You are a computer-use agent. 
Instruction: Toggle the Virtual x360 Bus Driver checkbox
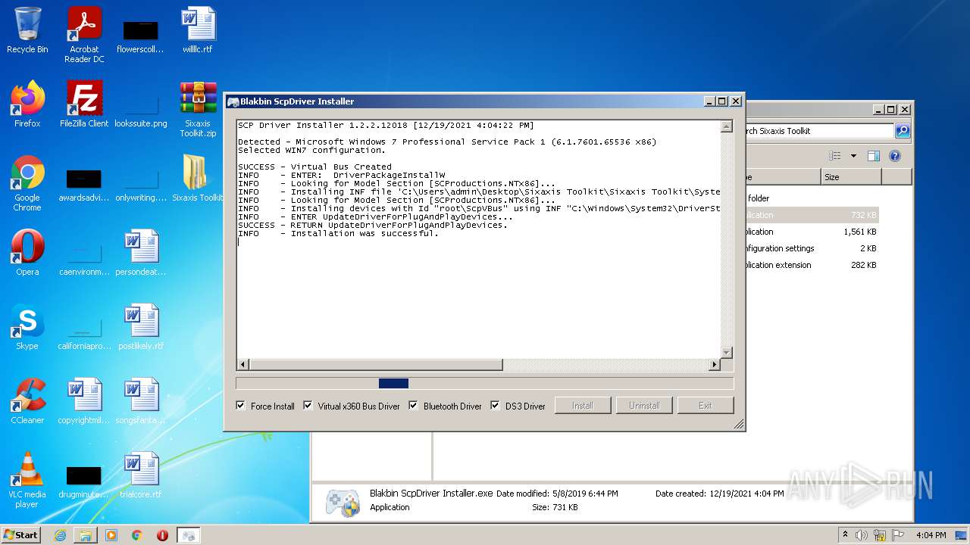(308, 406)
